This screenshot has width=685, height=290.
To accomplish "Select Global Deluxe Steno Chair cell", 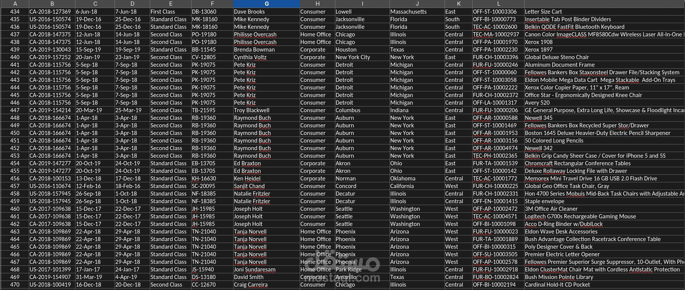I will [604, 57].
